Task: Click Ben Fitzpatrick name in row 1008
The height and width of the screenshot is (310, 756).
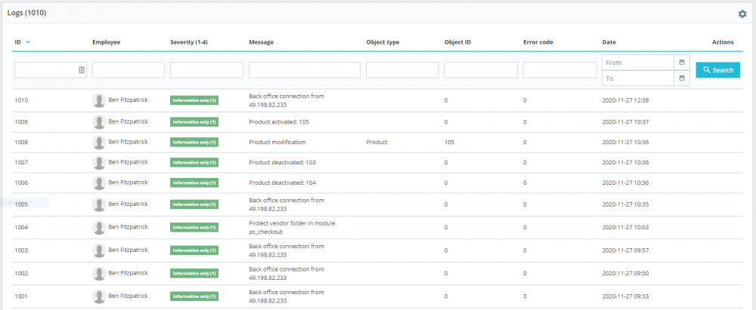Action: pyautogui.click(x=128, y=142)
